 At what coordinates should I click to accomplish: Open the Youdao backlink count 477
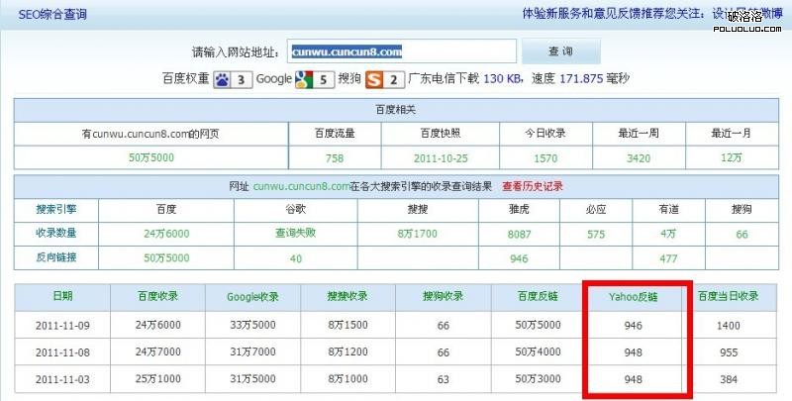click(x=669, y=259)
